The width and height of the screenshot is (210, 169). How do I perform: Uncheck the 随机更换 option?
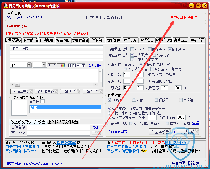tap(170, 49)
